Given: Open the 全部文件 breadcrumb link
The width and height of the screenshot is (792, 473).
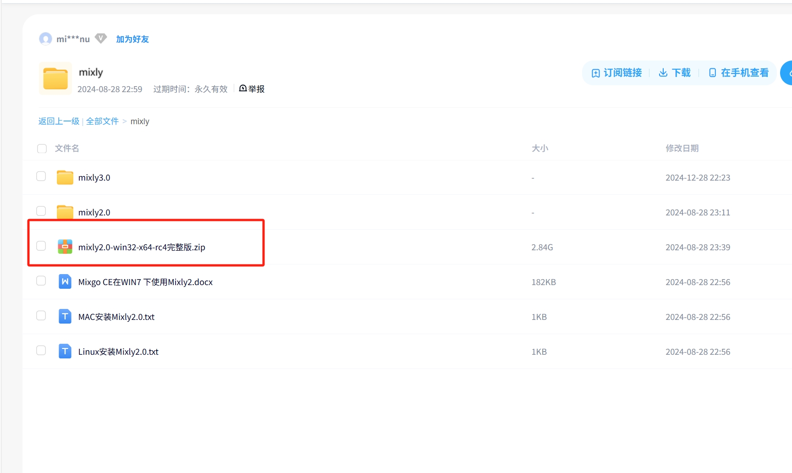Looking at the screenshot, I should [102, 121].
